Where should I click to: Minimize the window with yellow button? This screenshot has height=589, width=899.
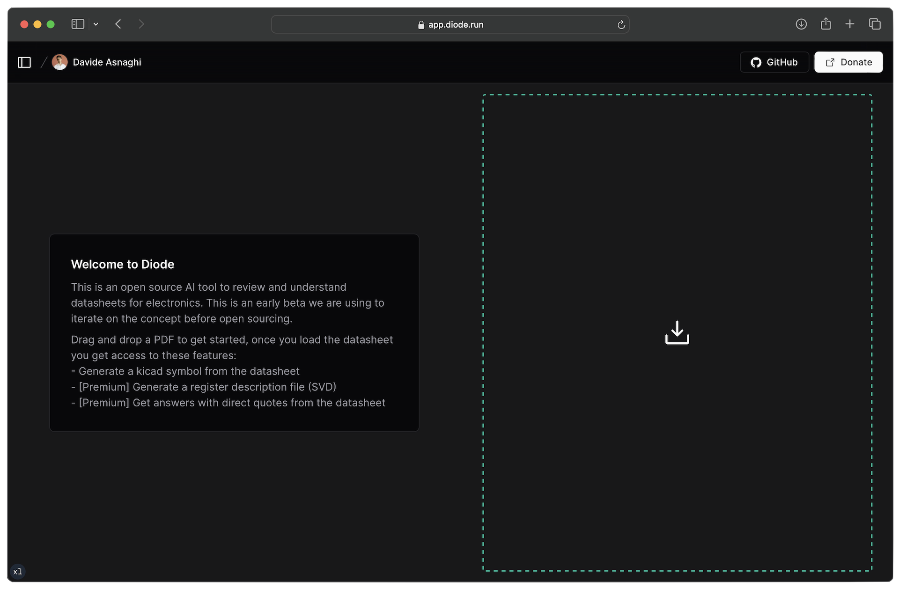[37, 24]
